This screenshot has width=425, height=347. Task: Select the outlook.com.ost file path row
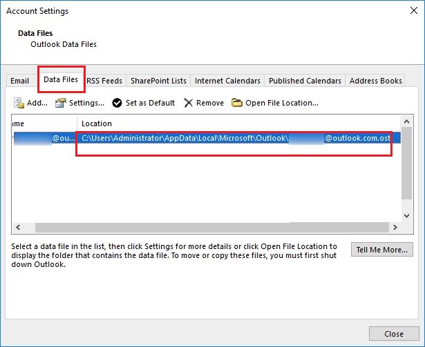pyautogui.click(x=236, y=138)
